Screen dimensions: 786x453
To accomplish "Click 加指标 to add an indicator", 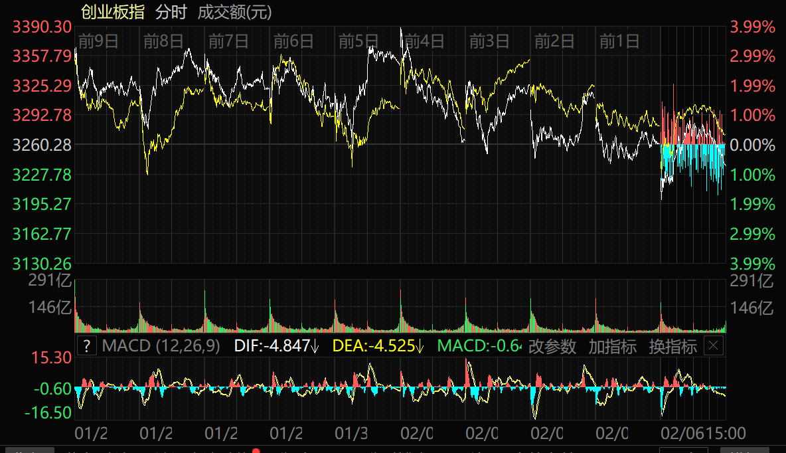I will 612,346.
